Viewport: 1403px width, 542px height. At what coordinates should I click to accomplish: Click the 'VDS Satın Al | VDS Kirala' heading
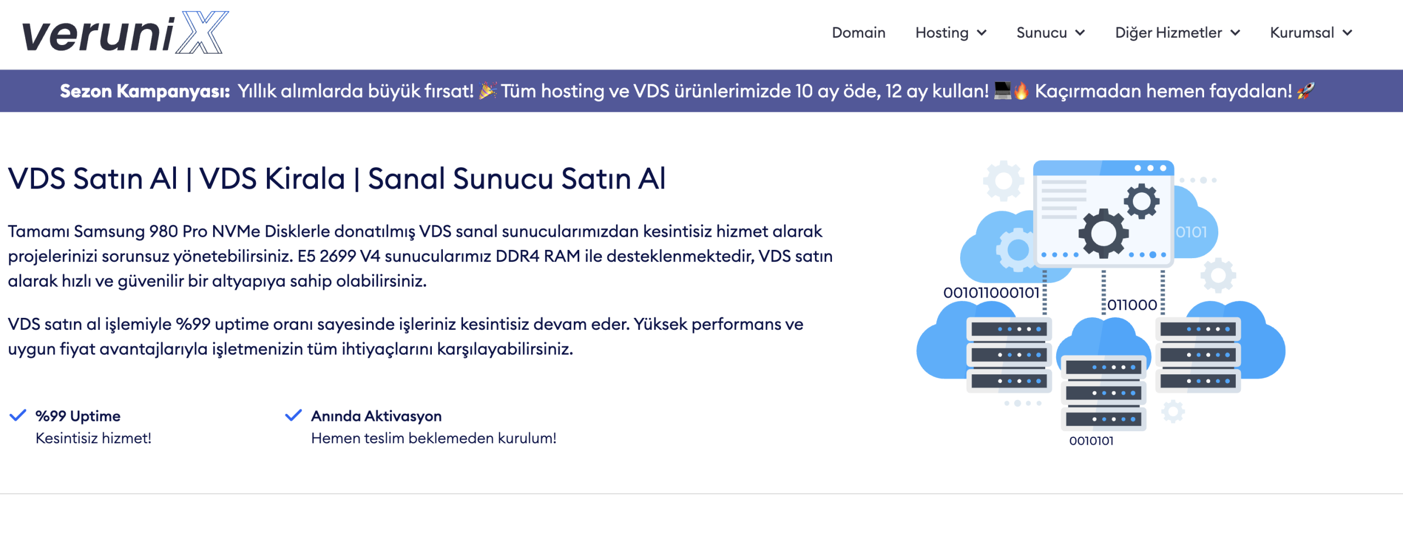tap(337, 179)
